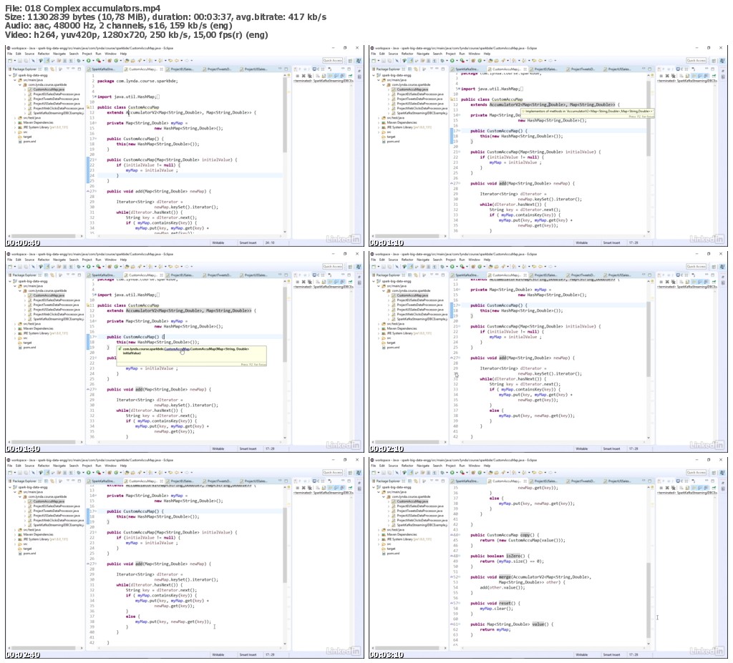Click the console side-trim icon in 00:01:10 frame

[x=723, y=77]
